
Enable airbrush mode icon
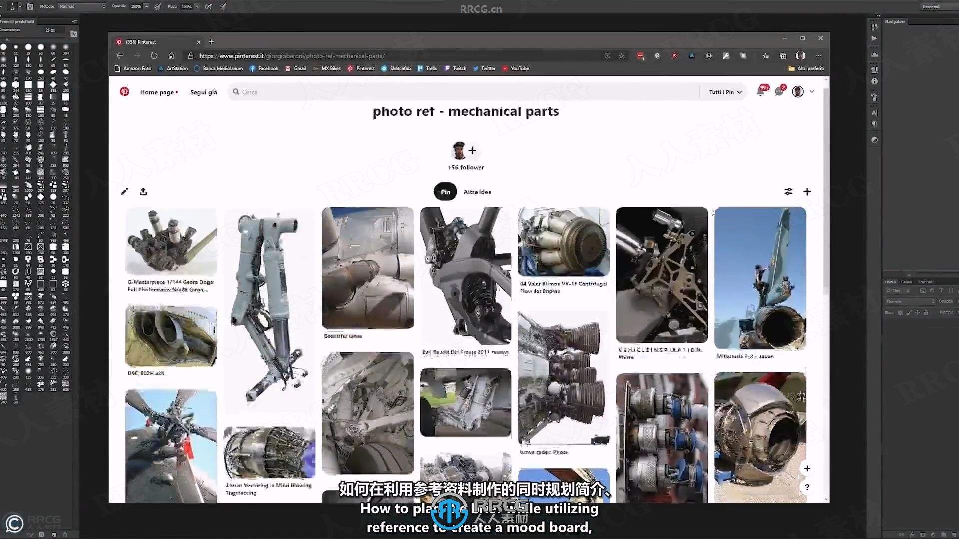point(208,6)
